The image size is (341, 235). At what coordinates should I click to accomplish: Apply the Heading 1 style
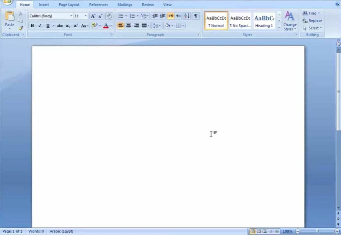264,21
